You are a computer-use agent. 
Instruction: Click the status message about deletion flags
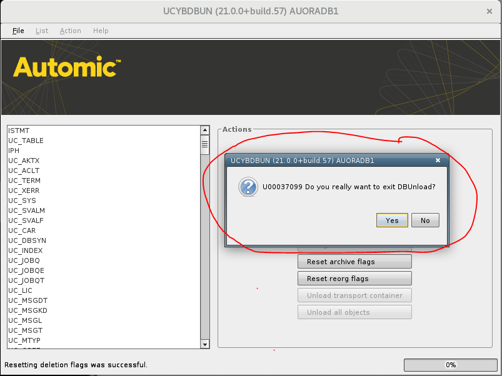tap(76, 365)
